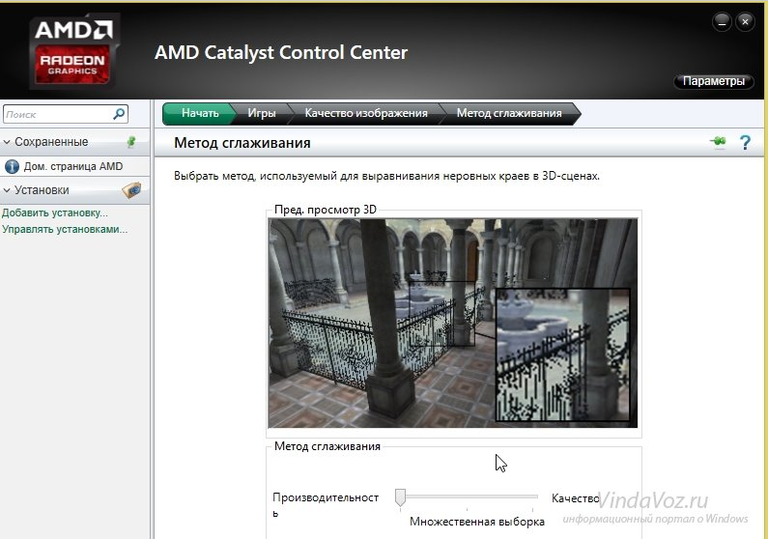Viewport: 768px width, 539px height.
Task: Go to the Качество изображения breadcrumb
Action: pyautogui.click(x=366, y=113)
